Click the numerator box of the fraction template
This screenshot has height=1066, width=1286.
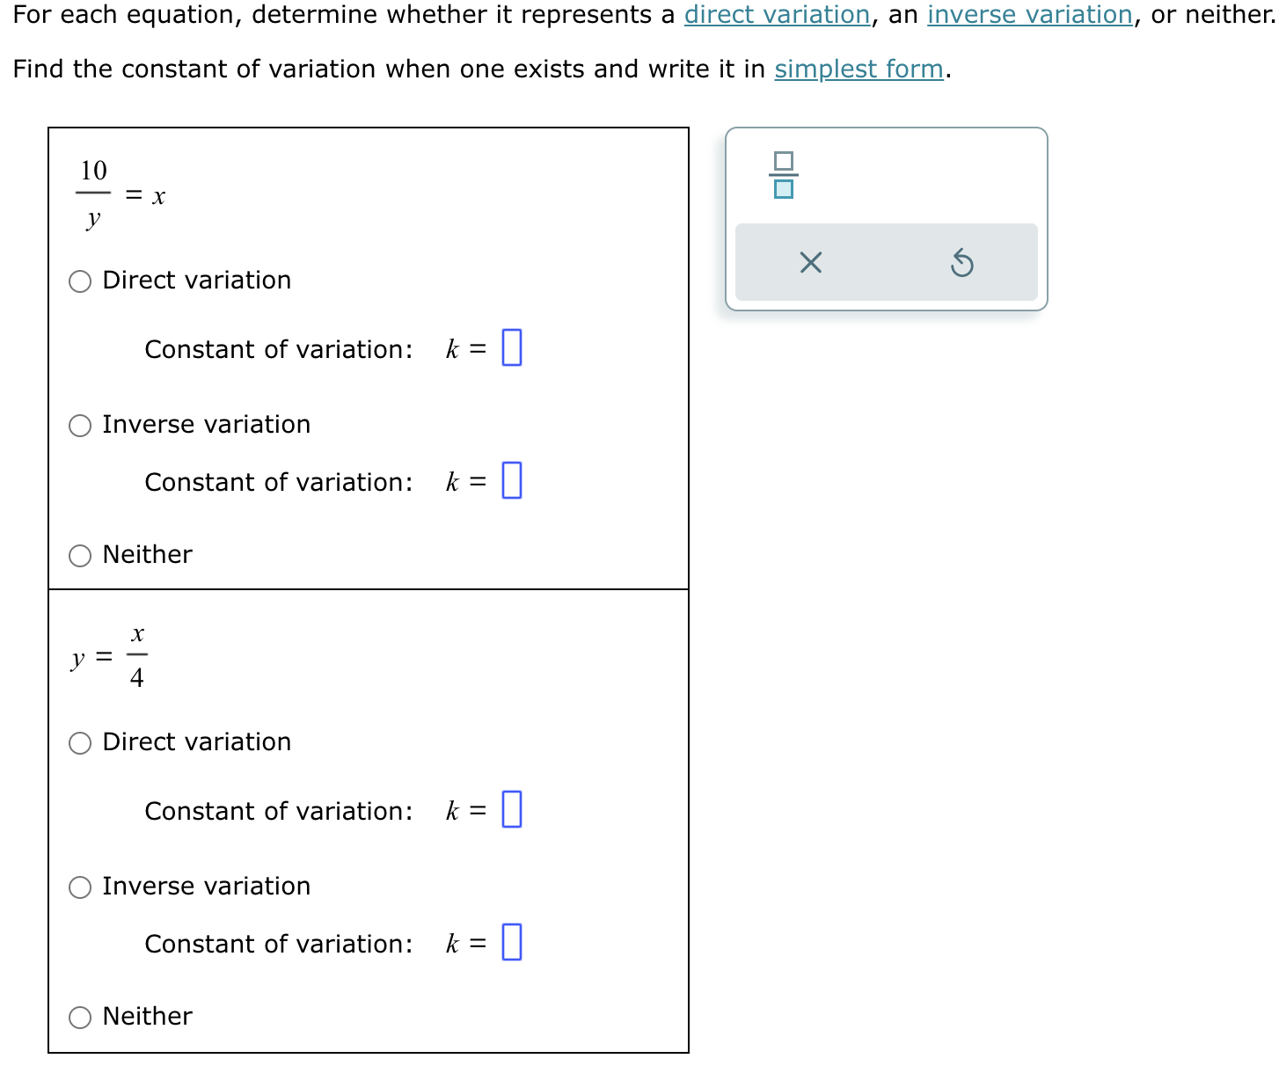click(783, 159)
